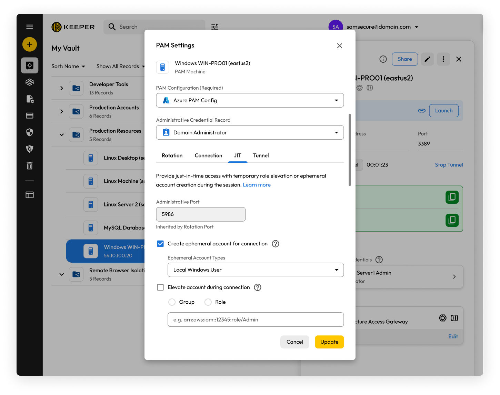Screen dimensions: 500x395
Task: Switch to the Tunnel tab
Action: [x=261, y=155]
